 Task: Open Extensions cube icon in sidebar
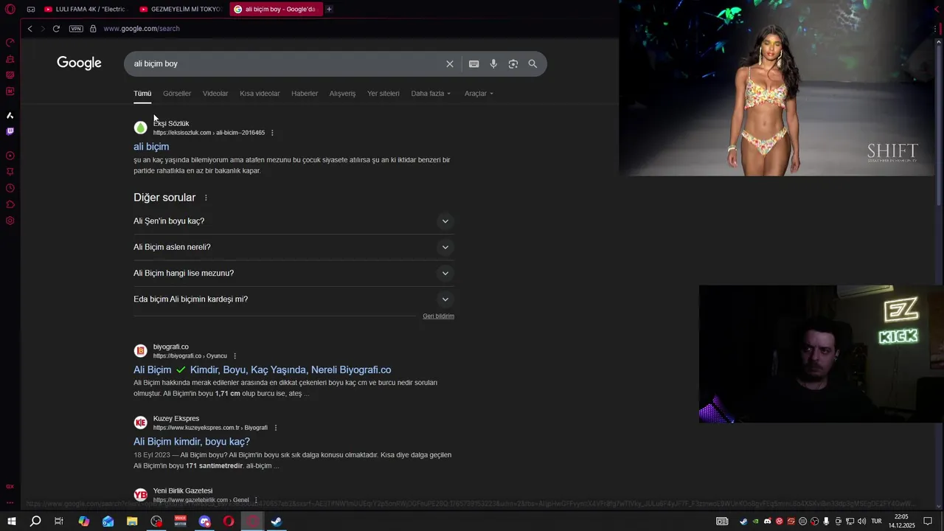click(10, 204)
